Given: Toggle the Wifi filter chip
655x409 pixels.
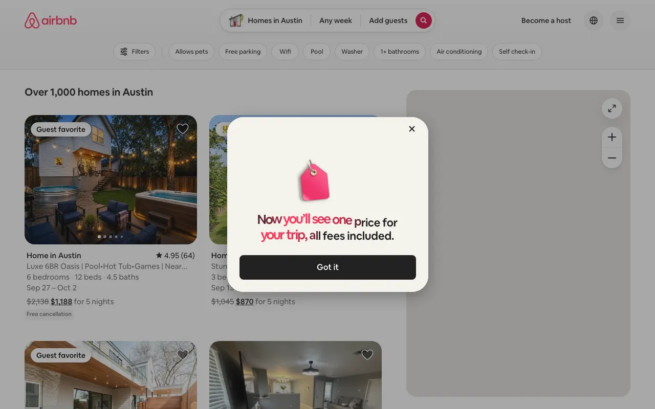Looking at the screenshot, I should (x=285, y=52).
